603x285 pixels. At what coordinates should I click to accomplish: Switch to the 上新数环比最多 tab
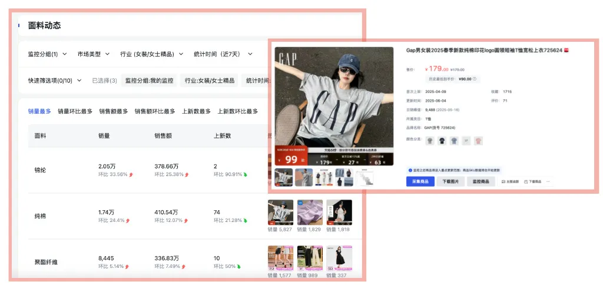238,111
